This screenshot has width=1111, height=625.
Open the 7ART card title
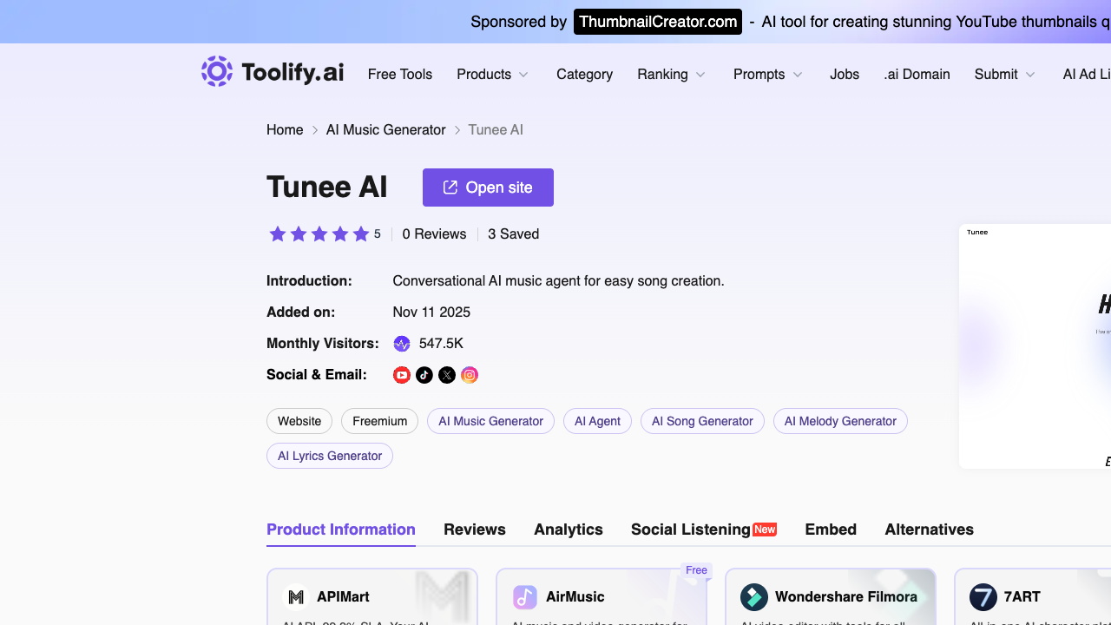coord(1022,597)
